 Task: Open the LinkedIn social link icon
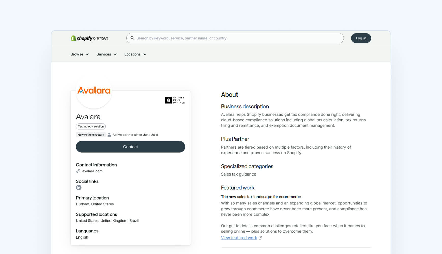click(x=79, y=188)
